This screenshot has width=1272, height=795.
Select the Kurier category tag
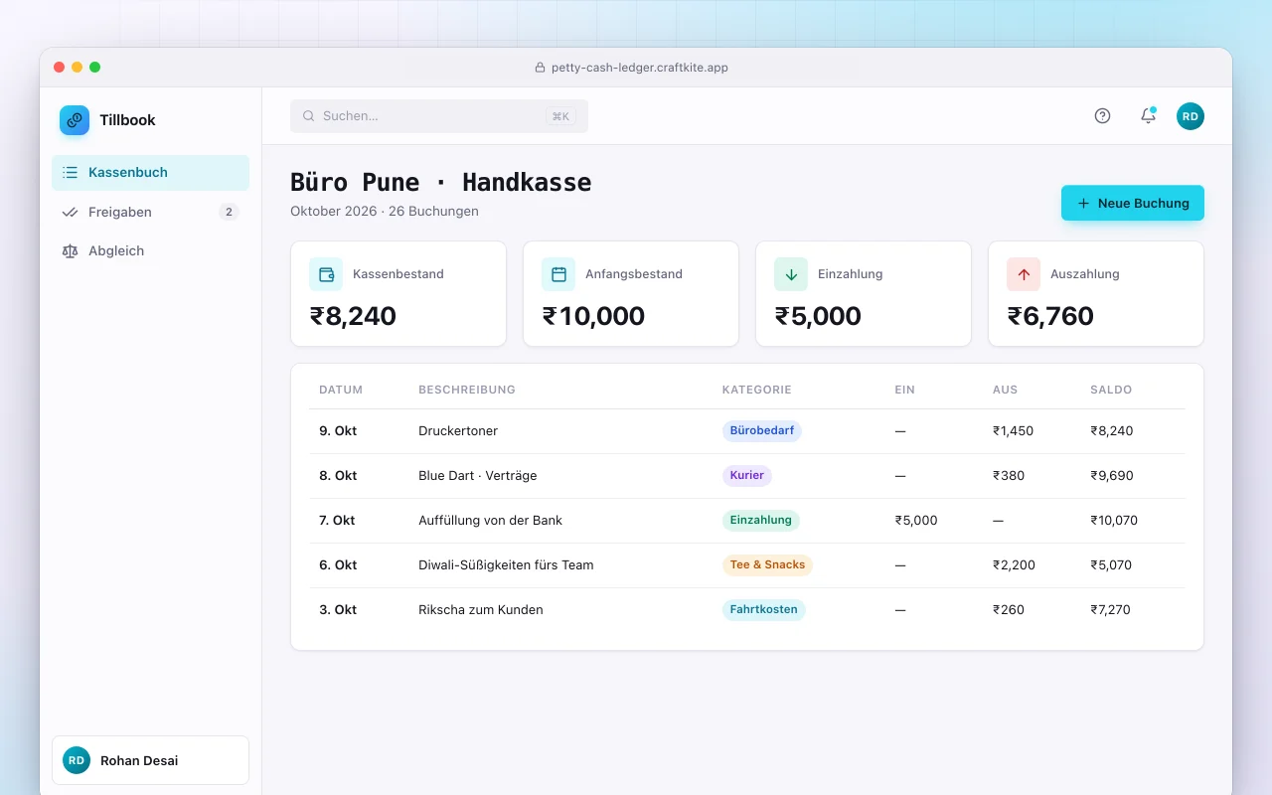[747, 476]
